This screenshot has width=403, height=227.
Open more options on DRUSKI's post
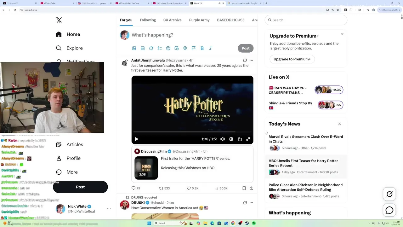coord(251,203)
